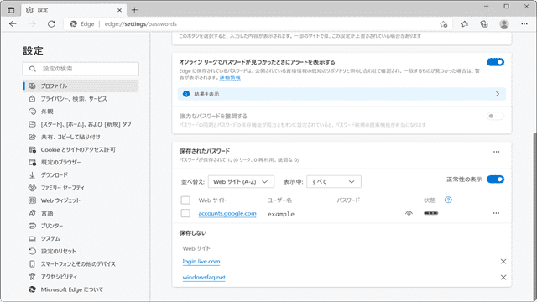Check the select-all checkbox in password header
The width and height of the screenshot is (537, 302).
point(185,200)
